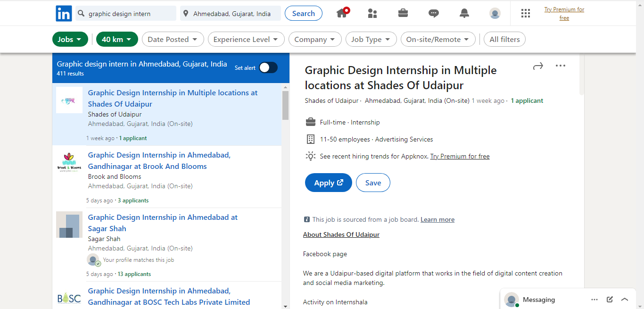Viewport: 644px width, 309px height.
Task: Compose a new message with pencil icon
Action: [610, 299]
